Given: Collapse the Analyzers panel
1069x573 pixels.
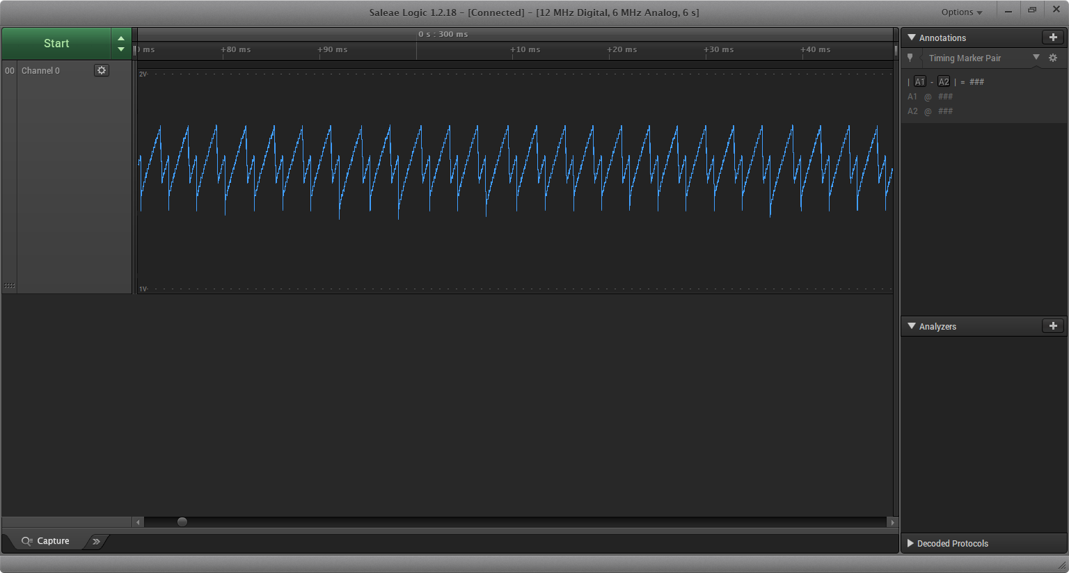Looking at the screenshot, I should point(912,326).
